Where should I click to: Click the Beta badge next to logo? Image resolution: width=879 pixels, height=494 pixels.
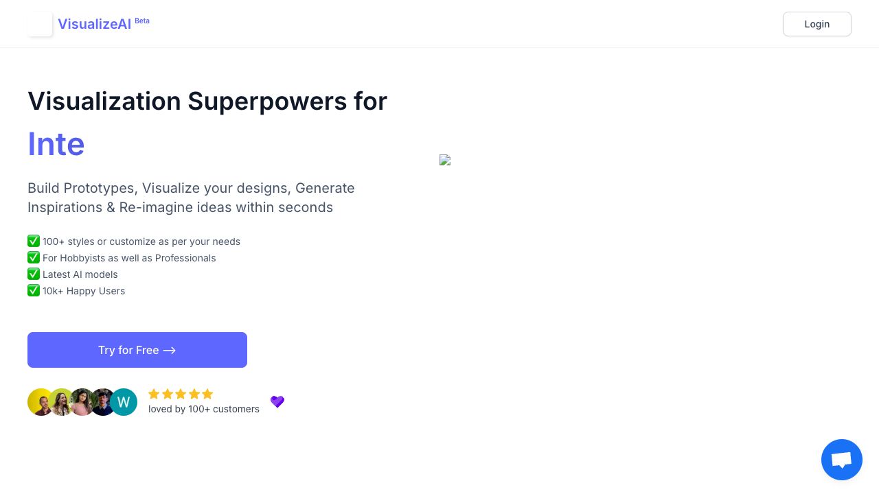click(x=142, y=21)
